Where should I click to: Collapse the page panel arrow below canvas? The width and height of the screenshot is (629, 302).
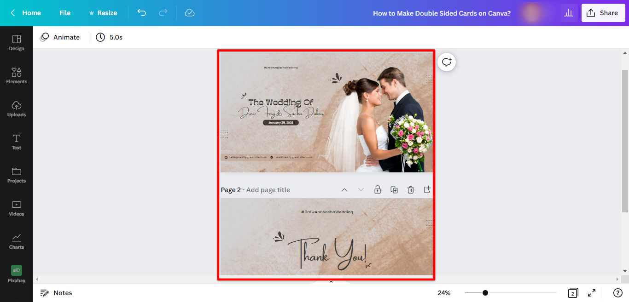[331, 281]
